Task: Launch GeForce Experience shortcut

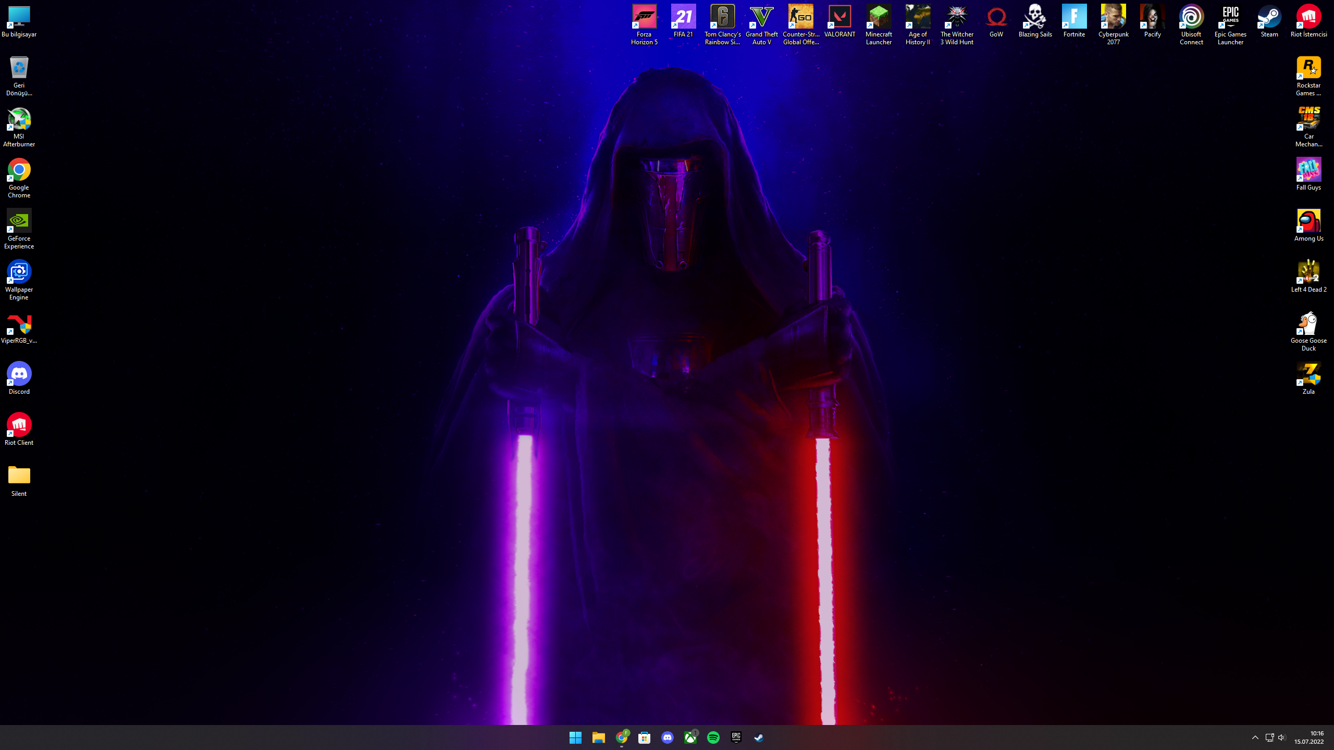Action: point(19,230)
